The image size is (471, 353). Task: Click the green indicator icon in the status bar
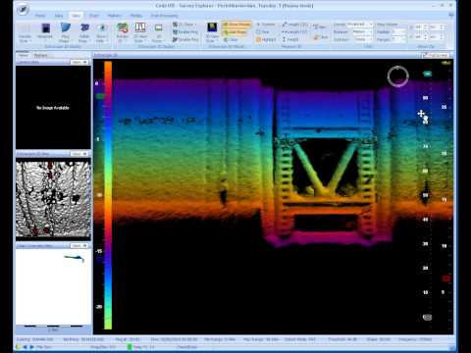pos(130,347)
